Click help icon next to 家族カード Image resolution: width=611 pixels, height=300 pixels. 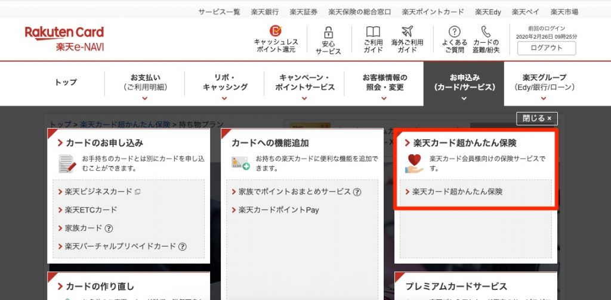pos(109,228)
